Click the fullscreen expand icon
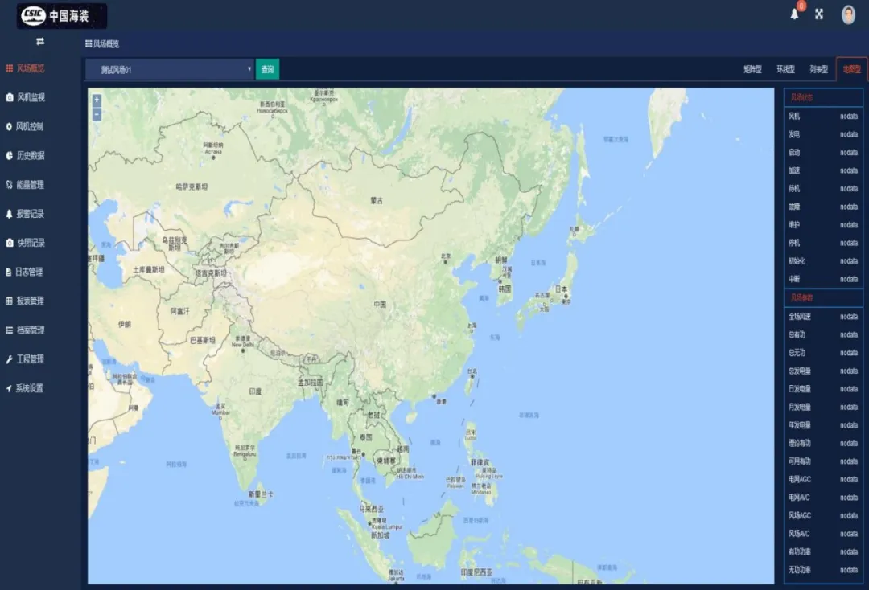Image resolution: width=869 pixels, height=590 pixels. [819, 14]
